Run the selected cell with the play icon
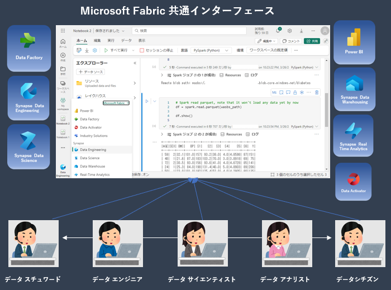Viewport: 391px width, 290px height. (x=147, y=101)
